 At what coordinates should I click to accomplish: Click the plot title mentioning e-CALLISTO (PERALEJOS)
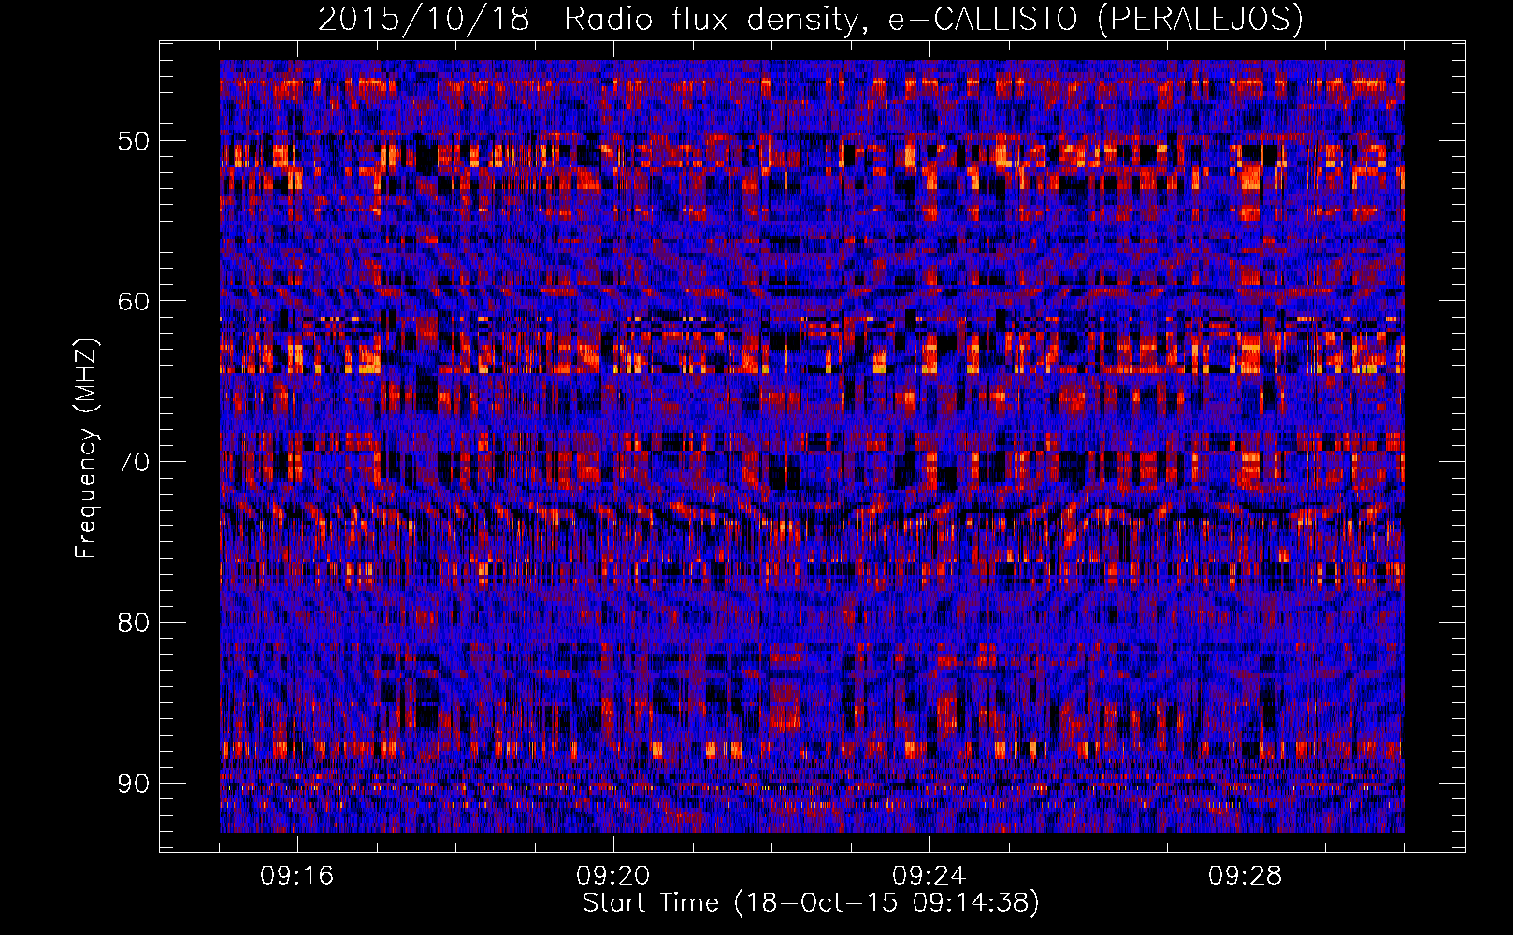(x=811, y=20)
